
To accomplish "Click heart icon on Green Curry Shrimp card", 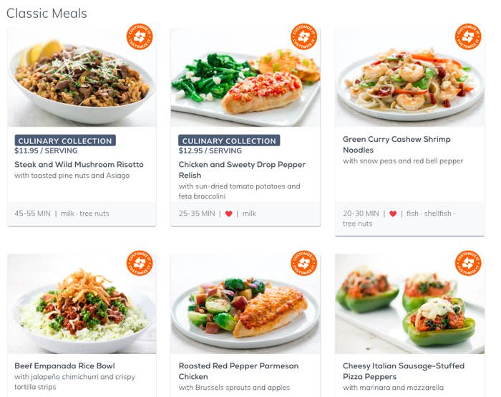I will point(393,214).
